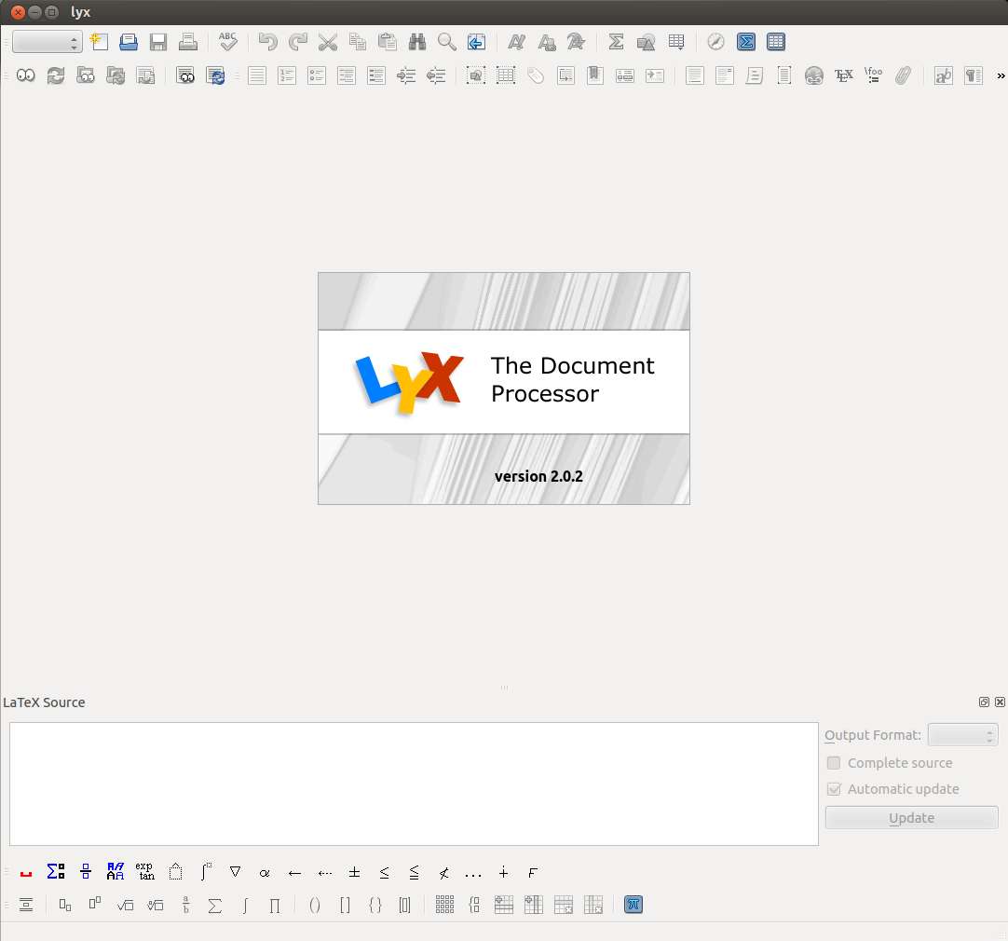Viewport: 1008px width, 941px height.
Task: Insert a label with the tag icon
Action: (x=536, y=75)
